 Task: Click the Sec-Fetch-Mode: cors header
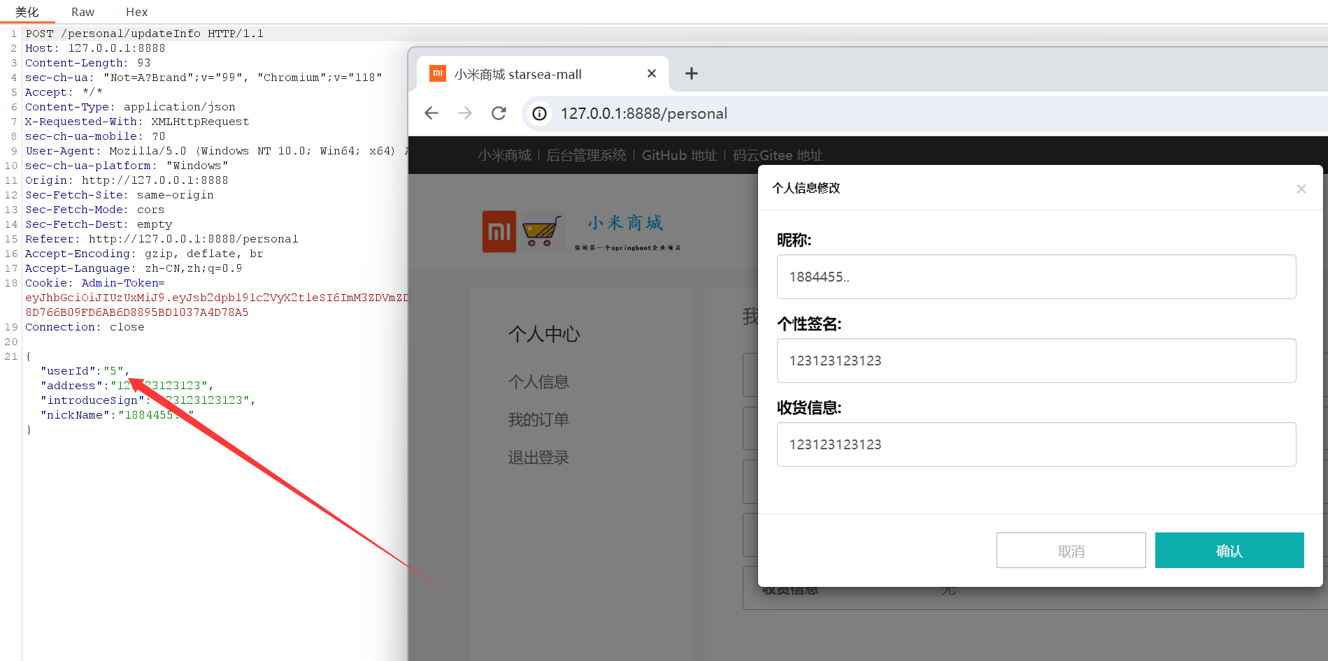[x=95, y=210]
